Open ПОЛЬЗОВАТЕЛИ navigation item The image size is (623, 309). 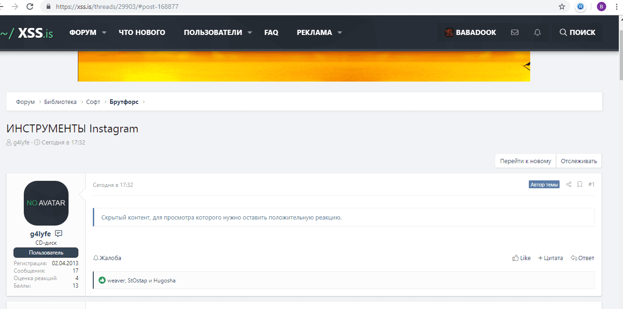[213, 33]
